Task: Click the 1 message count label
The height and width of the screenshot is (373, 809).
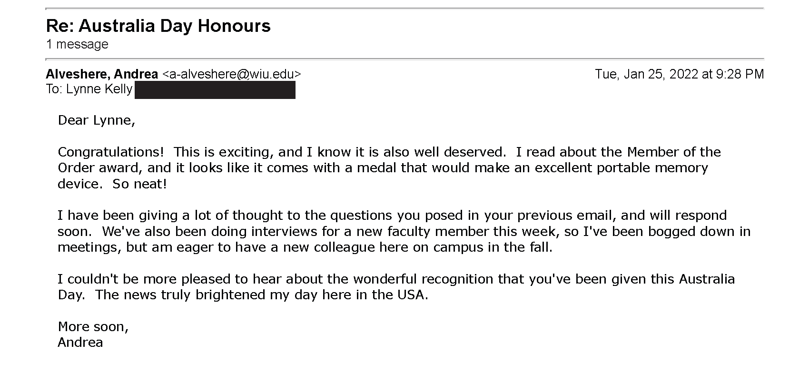Action: pyautogui.click(x=77, y=44)
